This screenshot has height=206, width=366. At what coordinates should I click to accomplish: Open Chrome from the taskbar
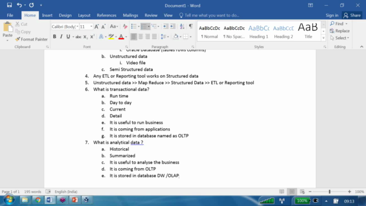pyautogui.click(x=38, y=200)
